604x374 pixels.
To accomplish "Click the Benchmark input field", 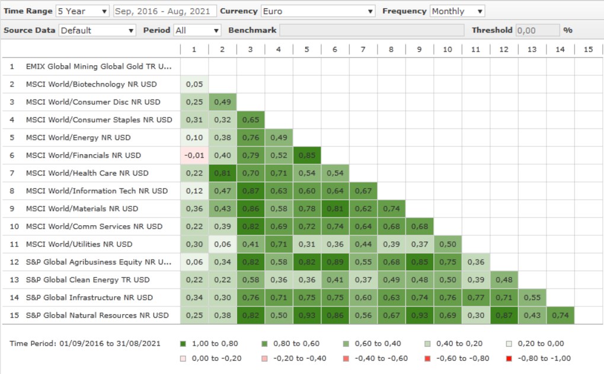I will click(372, 30).
